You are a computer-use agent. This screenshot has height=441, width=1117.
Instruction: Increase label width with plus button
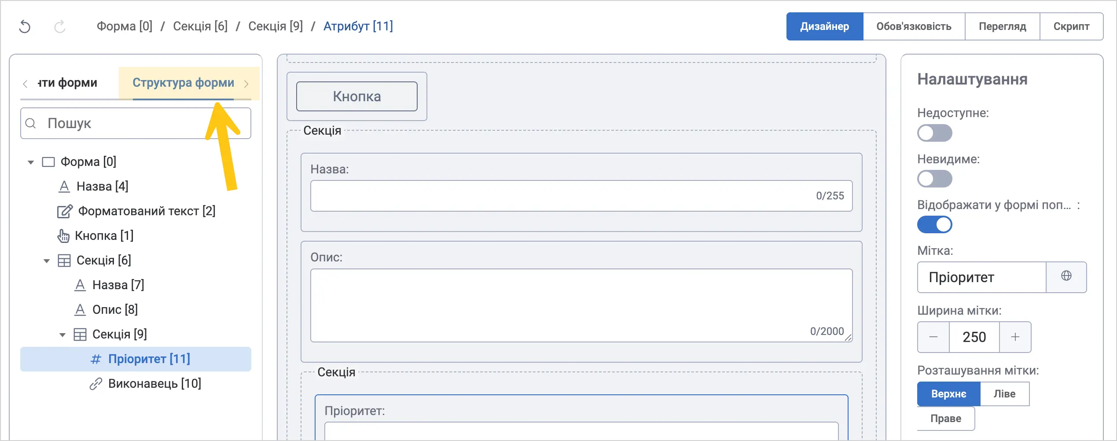(x=1015, y=337)
